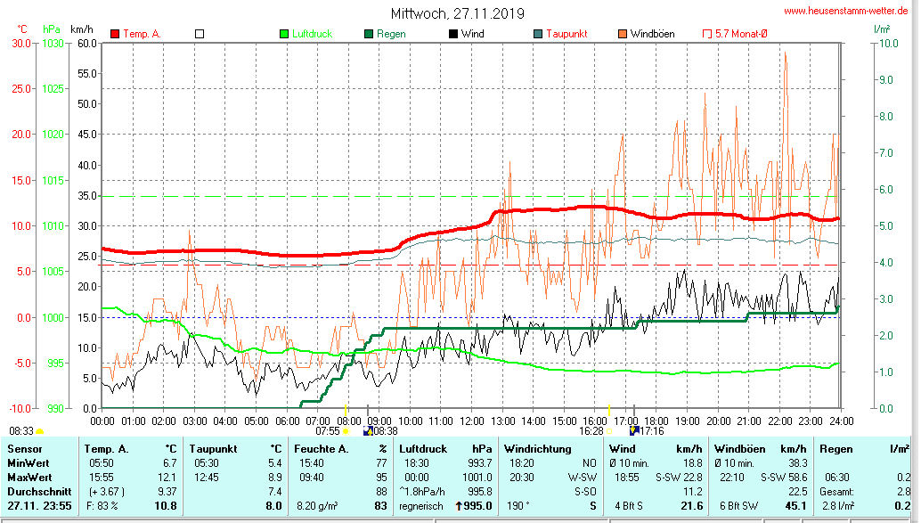The image size is (921, 523).
Task: Click the moon icon next to 08:38
Action: pos(368,431)
